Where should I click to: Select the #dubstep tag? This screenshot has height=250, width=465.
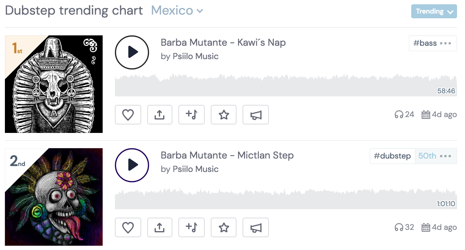[x=392, y=156]
